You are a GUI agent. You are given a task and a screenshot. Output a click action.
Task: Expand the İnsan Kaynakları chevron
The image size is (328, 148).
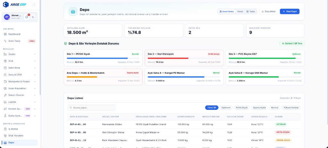tap(35, 88)
